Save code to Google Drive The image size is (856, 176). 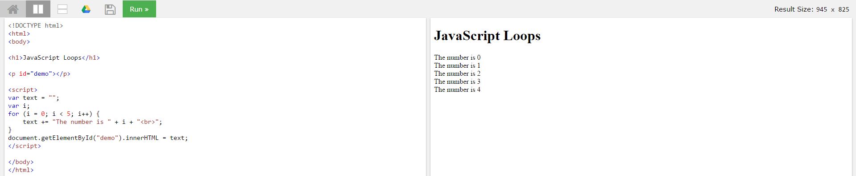86,9
